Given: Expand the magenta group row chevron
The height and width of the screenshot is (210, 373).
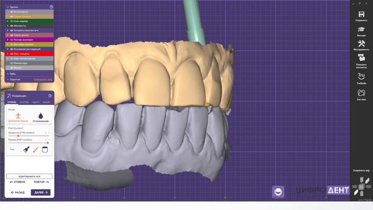Looking at the screenshot, I should (x=8, y=40).
